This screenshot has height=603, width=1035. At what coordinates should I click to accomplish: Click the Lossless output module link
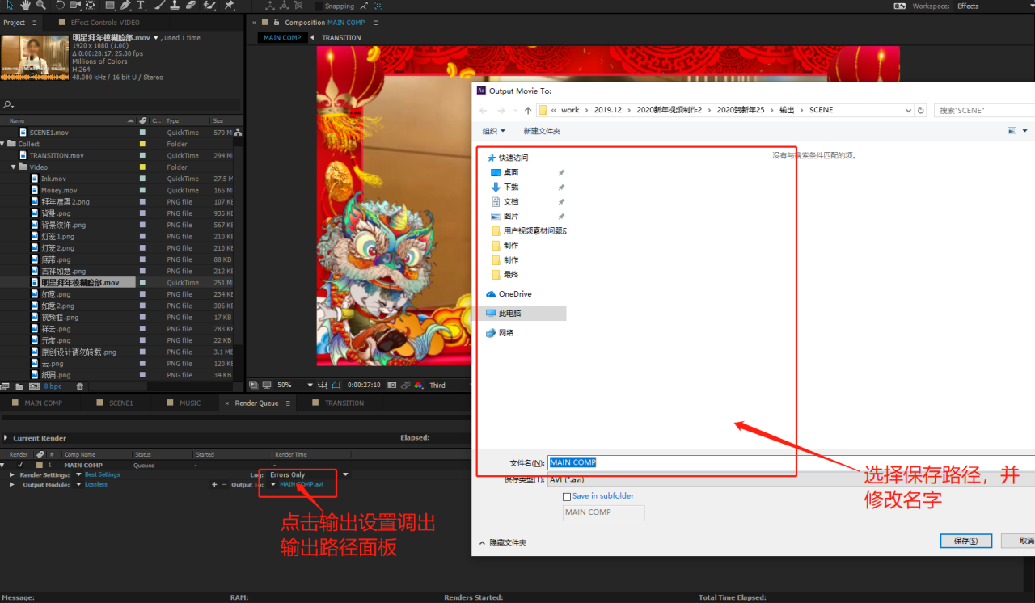pyautogui.click(x=96, y=484)
